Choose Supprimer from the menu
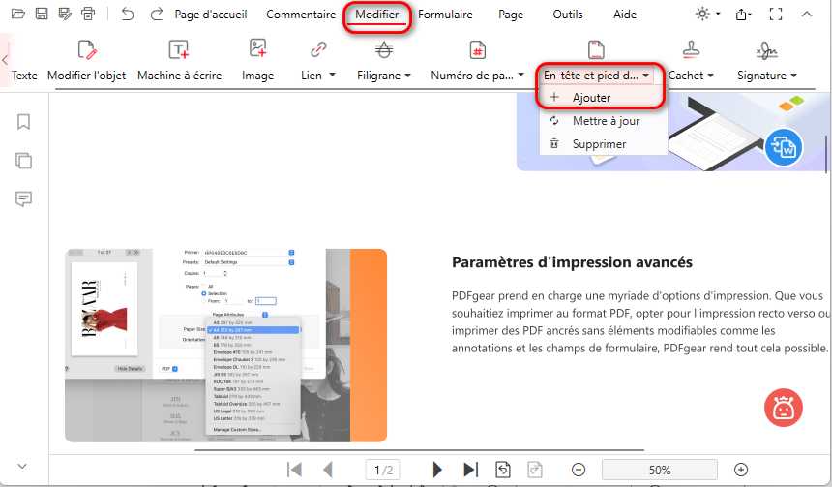Viewport: 832px width, 487px height. tap(604, 144)
